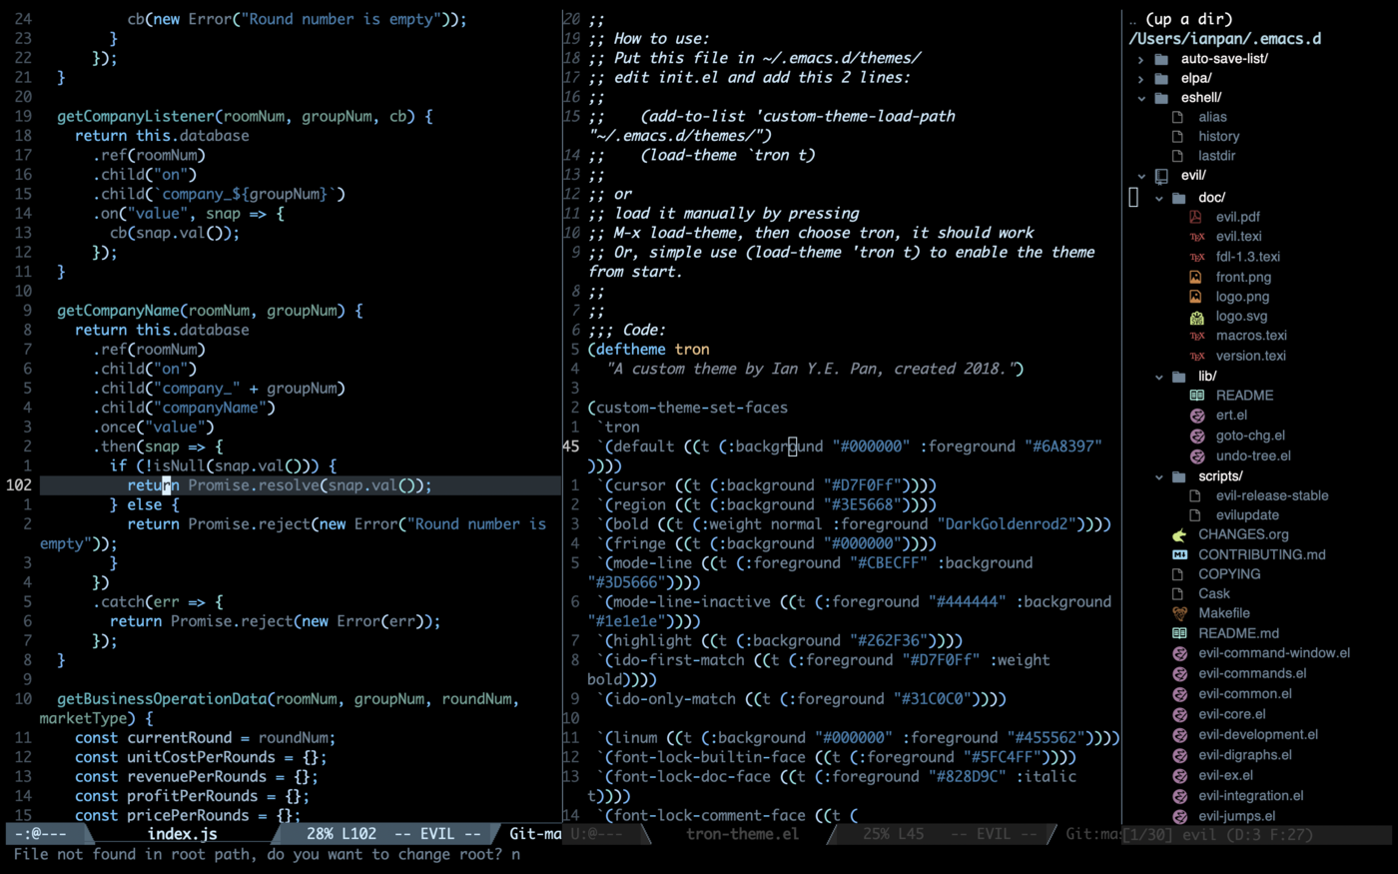Click the folder icon for elpa/
The height and width of the screenshot is (874, 1398).
[x=1161, y=78]
